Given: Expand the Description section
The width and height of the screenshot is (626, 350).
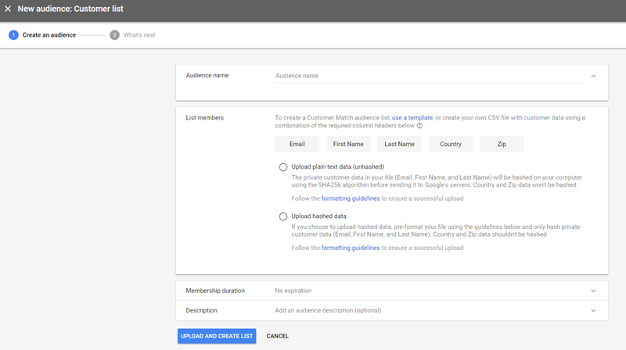Looking at the screenshot, I should pyautogui.click(x=593, y=310).
